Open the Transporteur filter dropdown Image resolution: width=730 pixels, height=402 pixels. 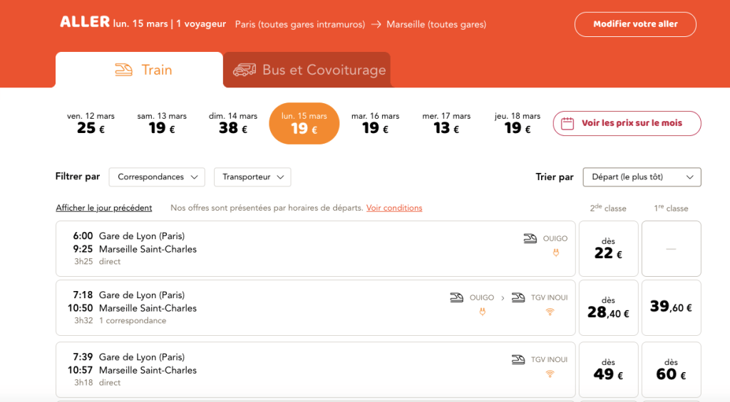252,177
